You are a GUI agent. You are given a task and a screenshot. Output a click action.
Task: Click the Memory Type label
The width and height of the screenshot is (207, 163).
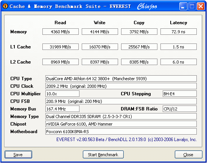pyautogui.click(x=25, y=116)
